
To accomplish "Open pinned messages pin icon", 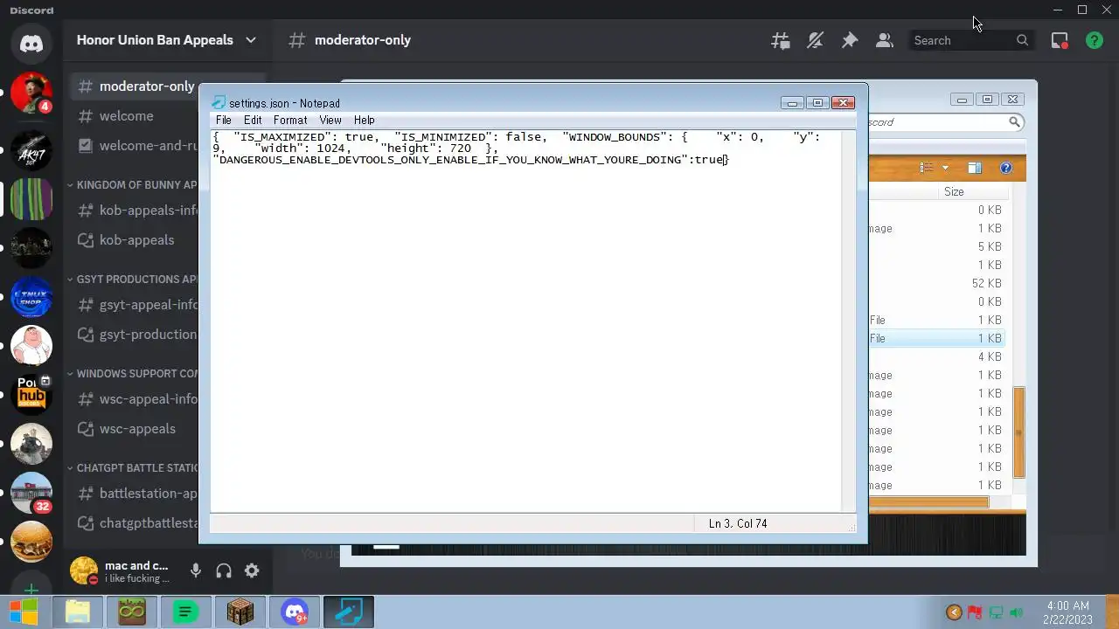I will tap(850, 40).
